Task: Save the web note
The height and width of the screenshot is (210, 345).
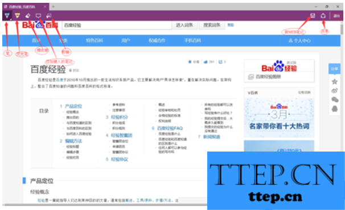Action: point(313,15)
